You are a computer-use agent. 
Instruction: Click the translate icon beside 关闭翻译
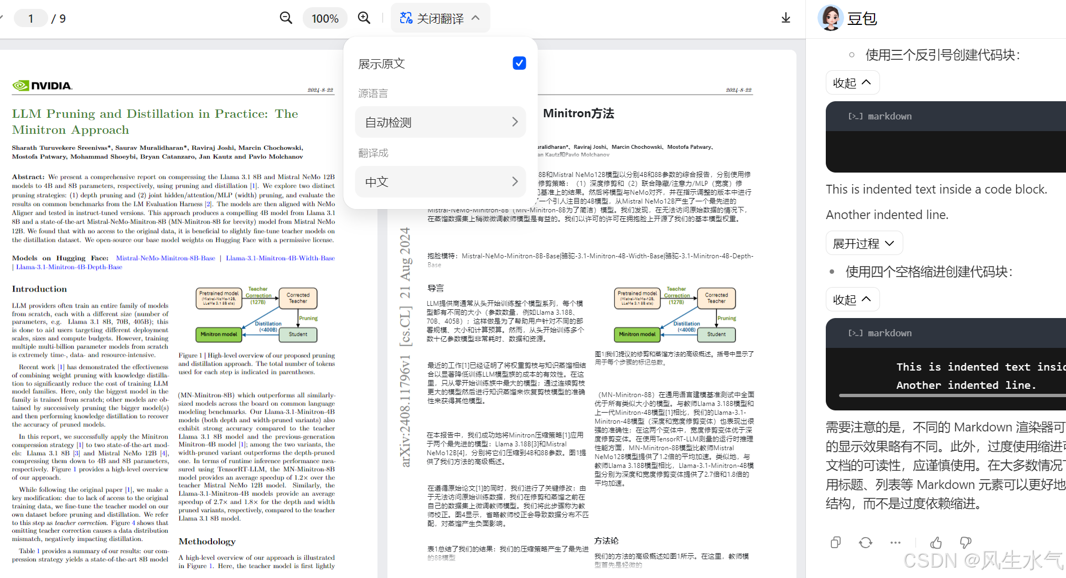coord(406,18)
